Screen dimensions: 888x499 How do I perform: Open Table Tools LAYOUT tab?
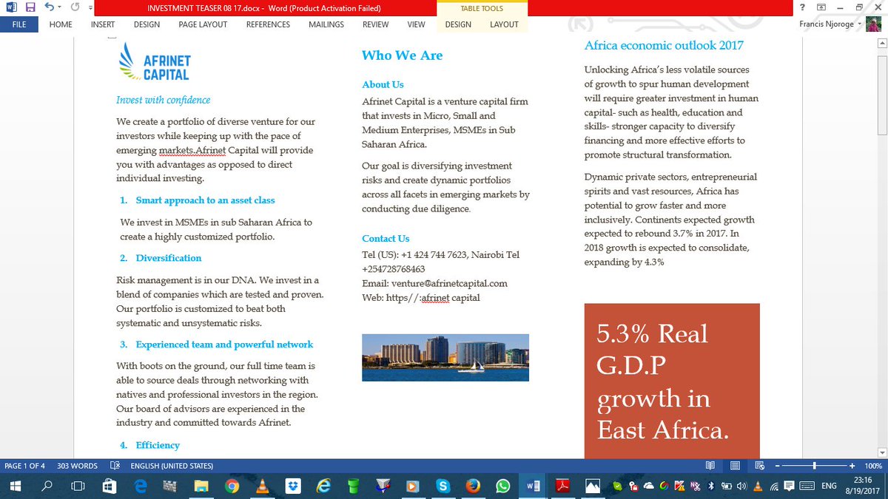pos(504,24)
